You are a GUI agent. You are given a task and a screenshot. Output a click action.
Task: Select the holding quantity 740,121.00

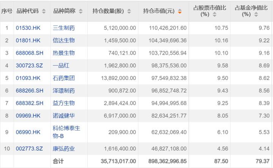(122, 53)
